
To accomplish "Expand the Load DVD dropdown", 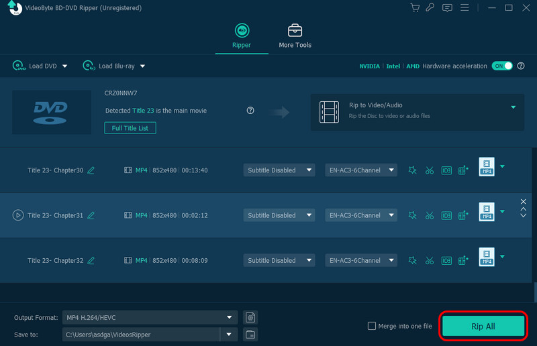I will coord(65,66).
